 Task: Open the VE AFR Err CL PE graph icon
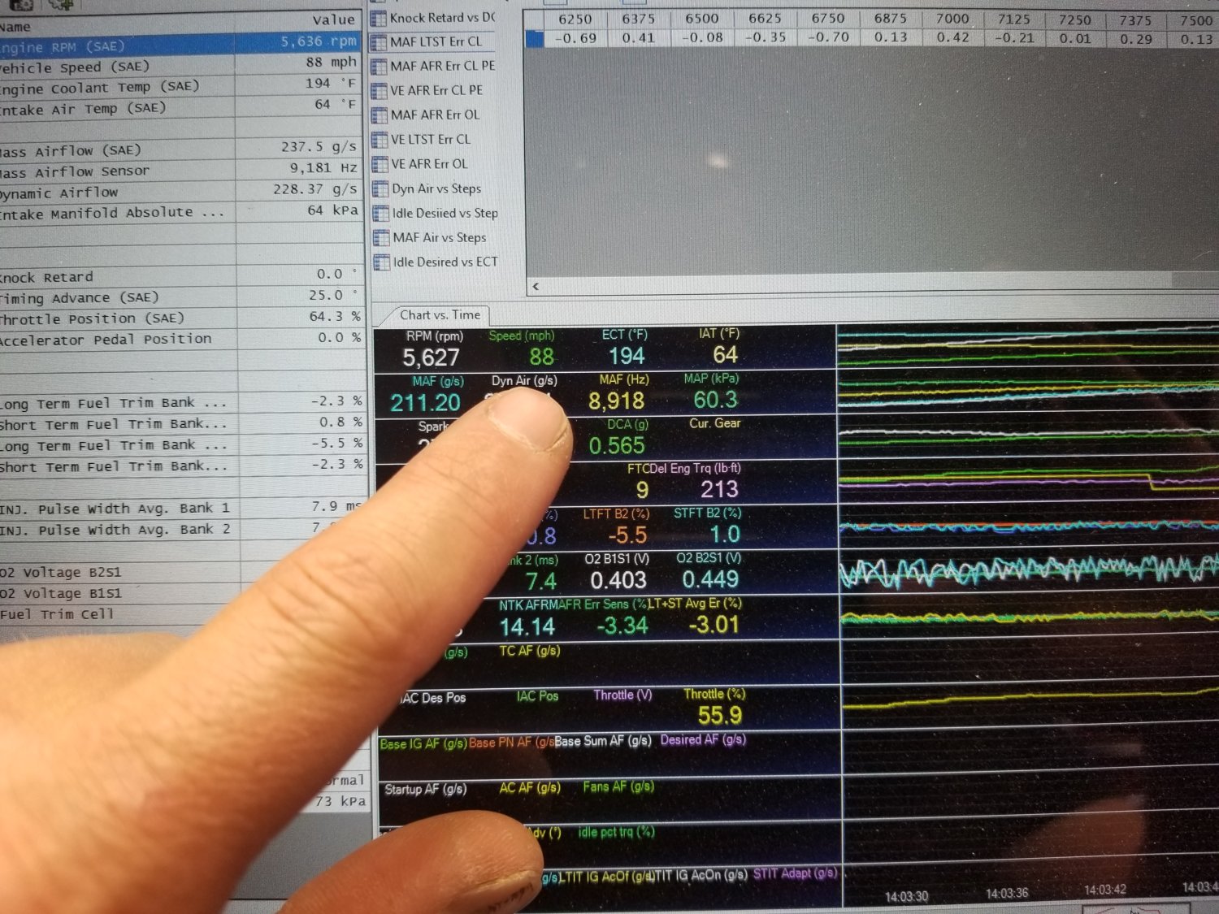click(380, 91)
